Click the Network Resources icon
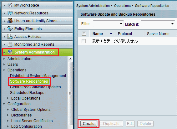Screen dimensions: 177x129 click(10, 13)
